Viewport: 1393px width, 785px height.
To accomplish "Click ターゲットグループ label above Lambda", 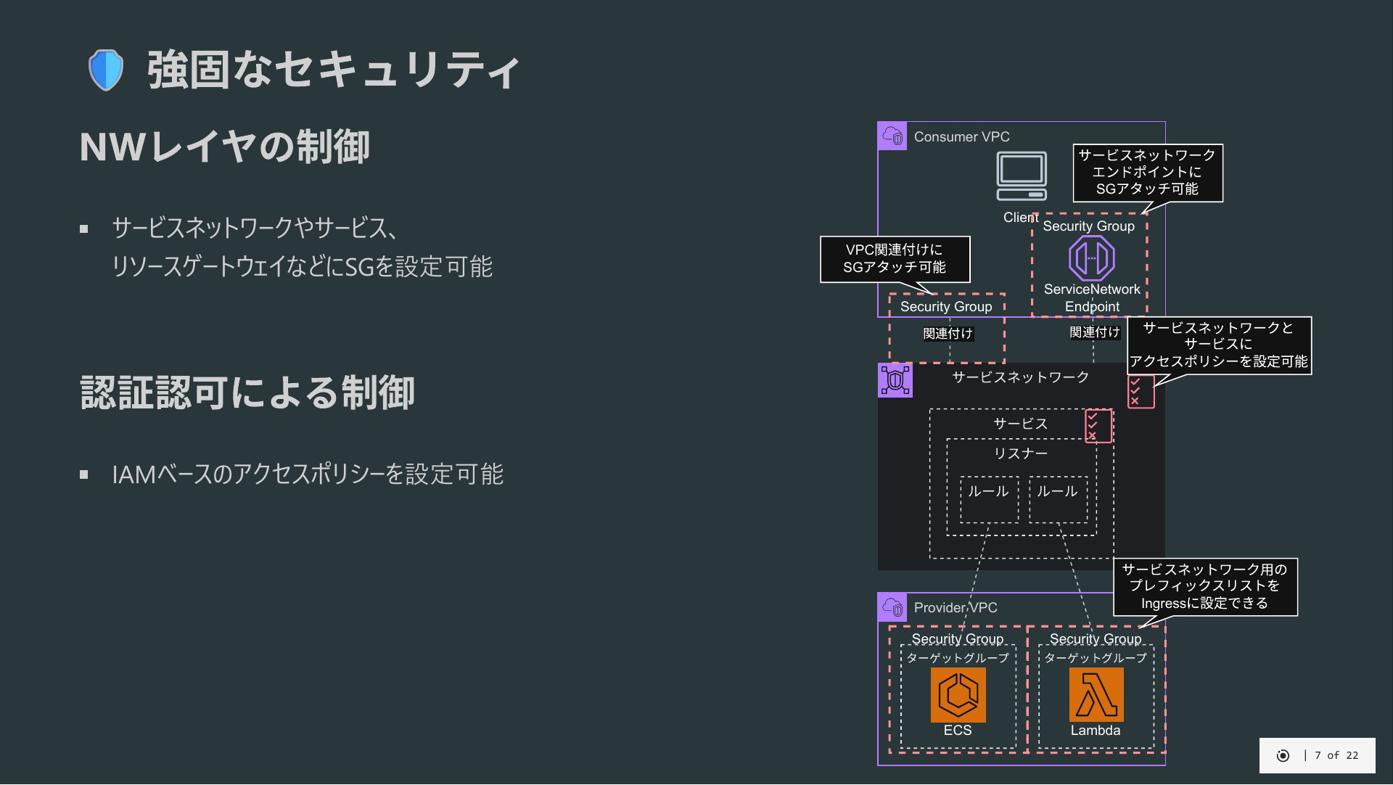I will coord(1096,658).
